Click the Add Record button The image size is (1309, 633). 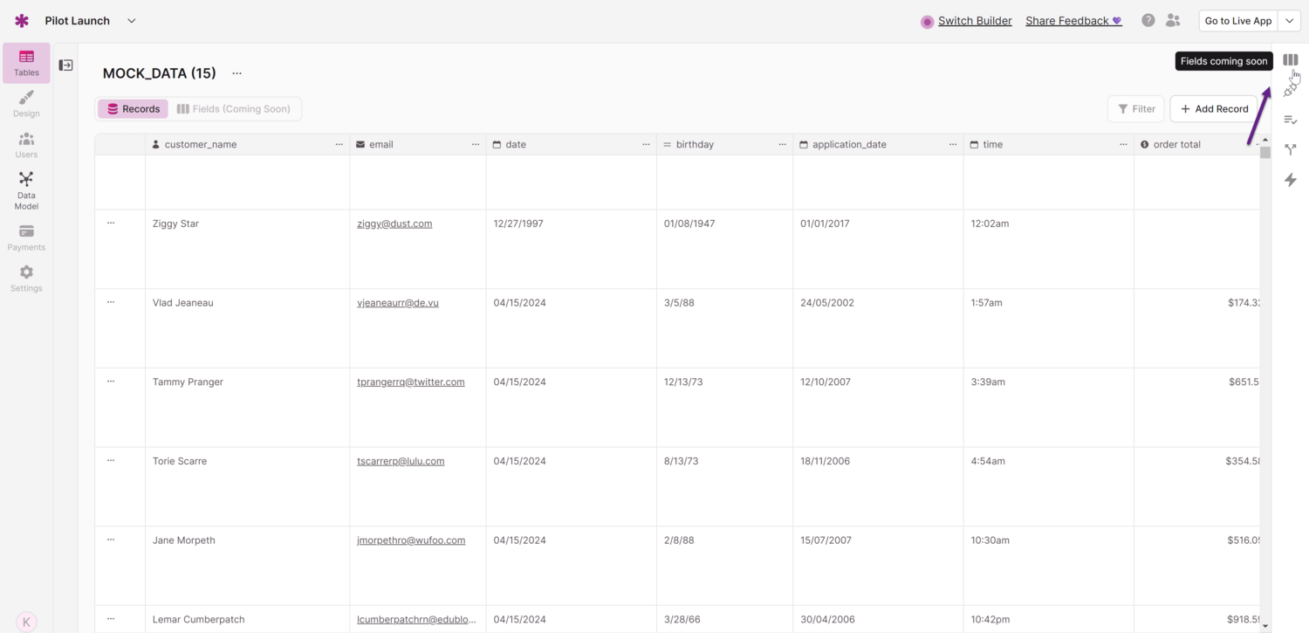coord(1214,109)
